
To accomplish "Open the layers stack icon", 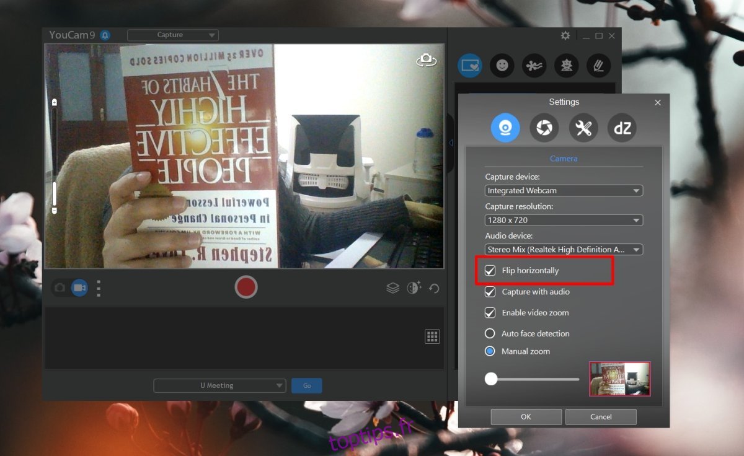I will point(392,288).
